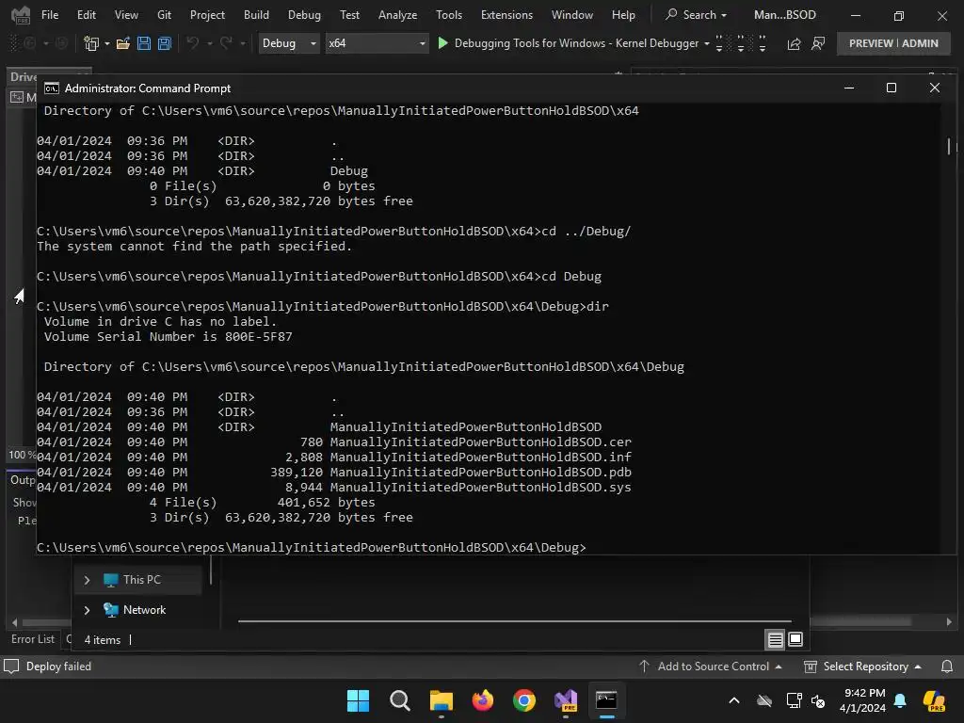Open the View menu
Viewport: 964px width, 723px height.
[126, 15]
